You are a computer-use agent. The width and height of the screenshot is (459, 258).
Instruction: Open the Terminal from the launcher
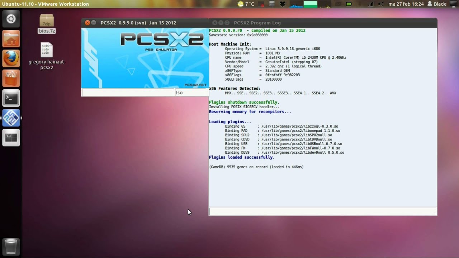point(11,98)
